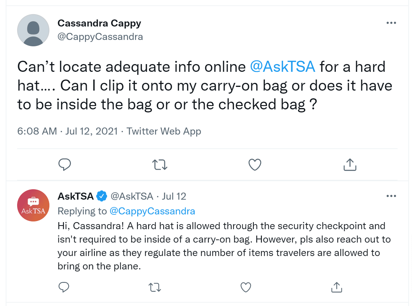412x306 pixels.
Task: Open more options on AskTSA reply
Action: 391,196
